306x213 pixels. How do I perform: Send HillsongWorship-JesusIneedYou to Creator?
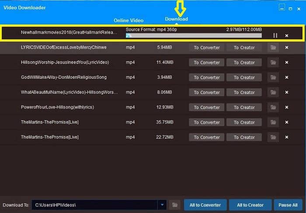click(244, 63)
